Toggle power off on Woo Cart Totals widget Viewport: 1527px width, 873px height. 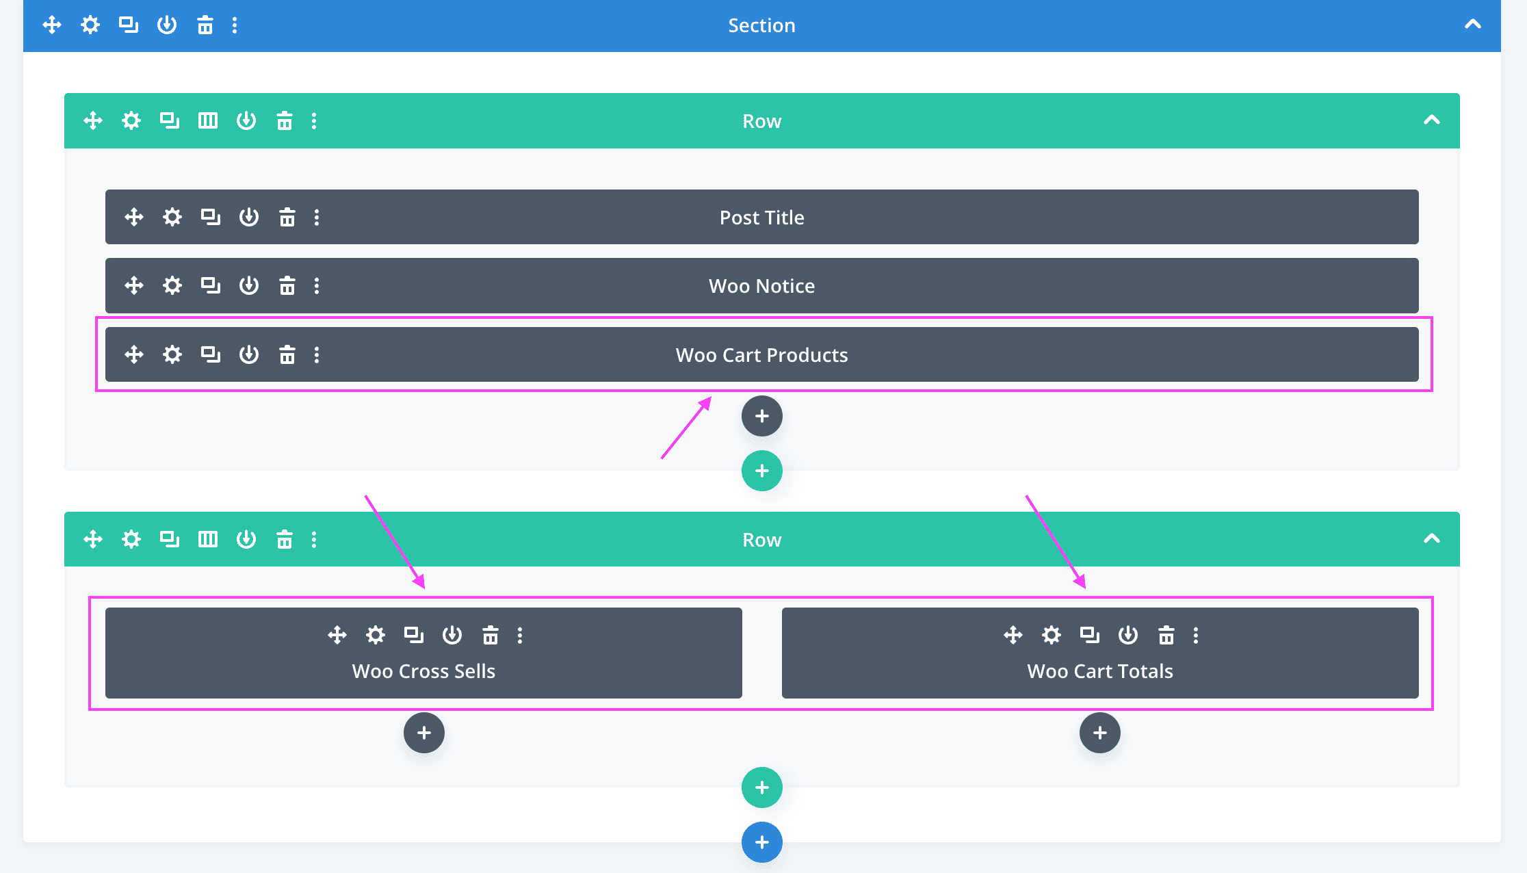tap(1127, 635)
